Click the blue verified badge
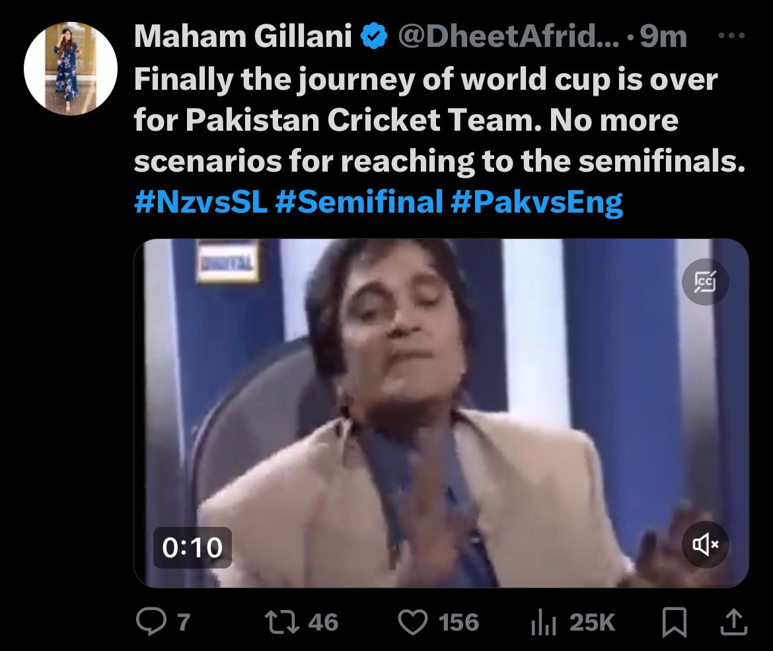This screenshot has height=651, width=773. pos(374,38)
